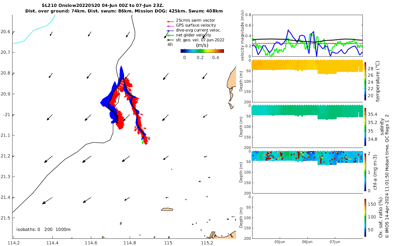Click the black arrow symbol for sfc geo. vel.
The width and height of the screenshot is (394, 246).
pyautogui.click(x=170, y=41)
